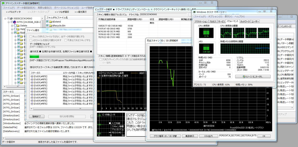Screen dimensions: 298x147
Task: Expand the Delete folder node
Action: (x=12, y=25)
